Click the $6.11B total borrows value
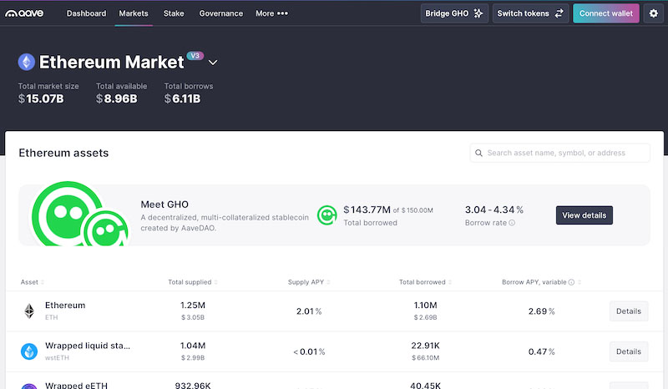 (182, 99)
